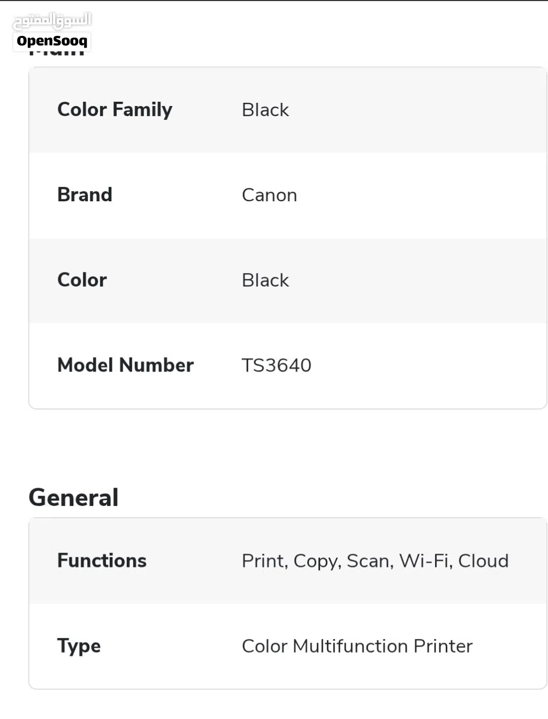Select the Type row label
Screen dimensions: 548x719
79,646
